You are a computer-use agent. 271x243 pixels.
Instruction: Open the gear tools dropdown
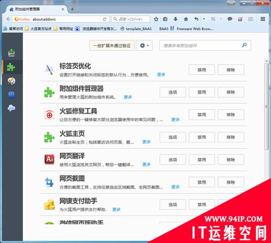pyautogui.click(x=144, y=45)
